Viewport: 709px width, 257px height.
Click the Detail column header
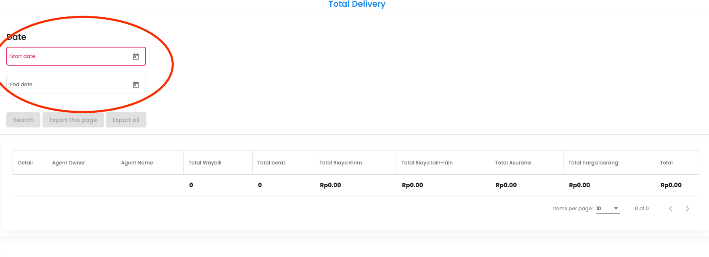[25, 163]
